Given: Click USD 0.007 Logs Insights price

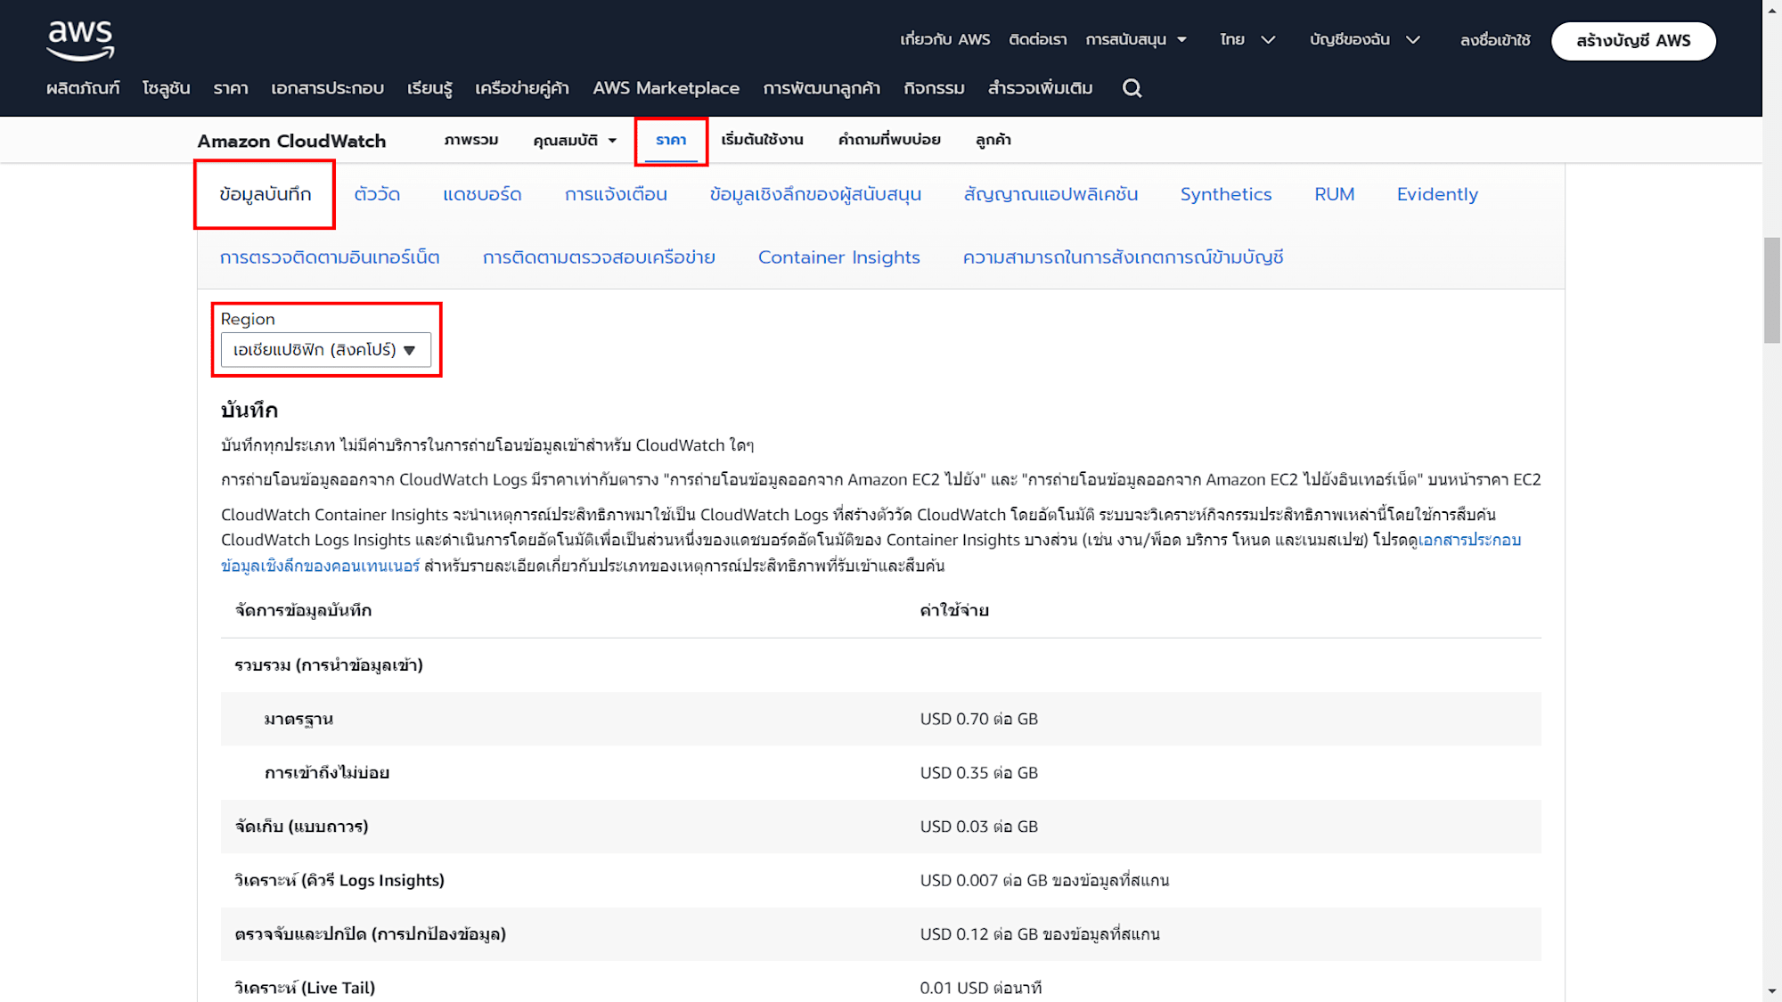Looking at the screenshot, I should 1044,880.
